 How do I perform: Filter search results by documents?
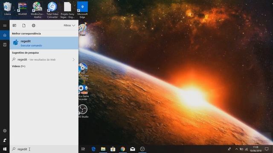(24, 25)
